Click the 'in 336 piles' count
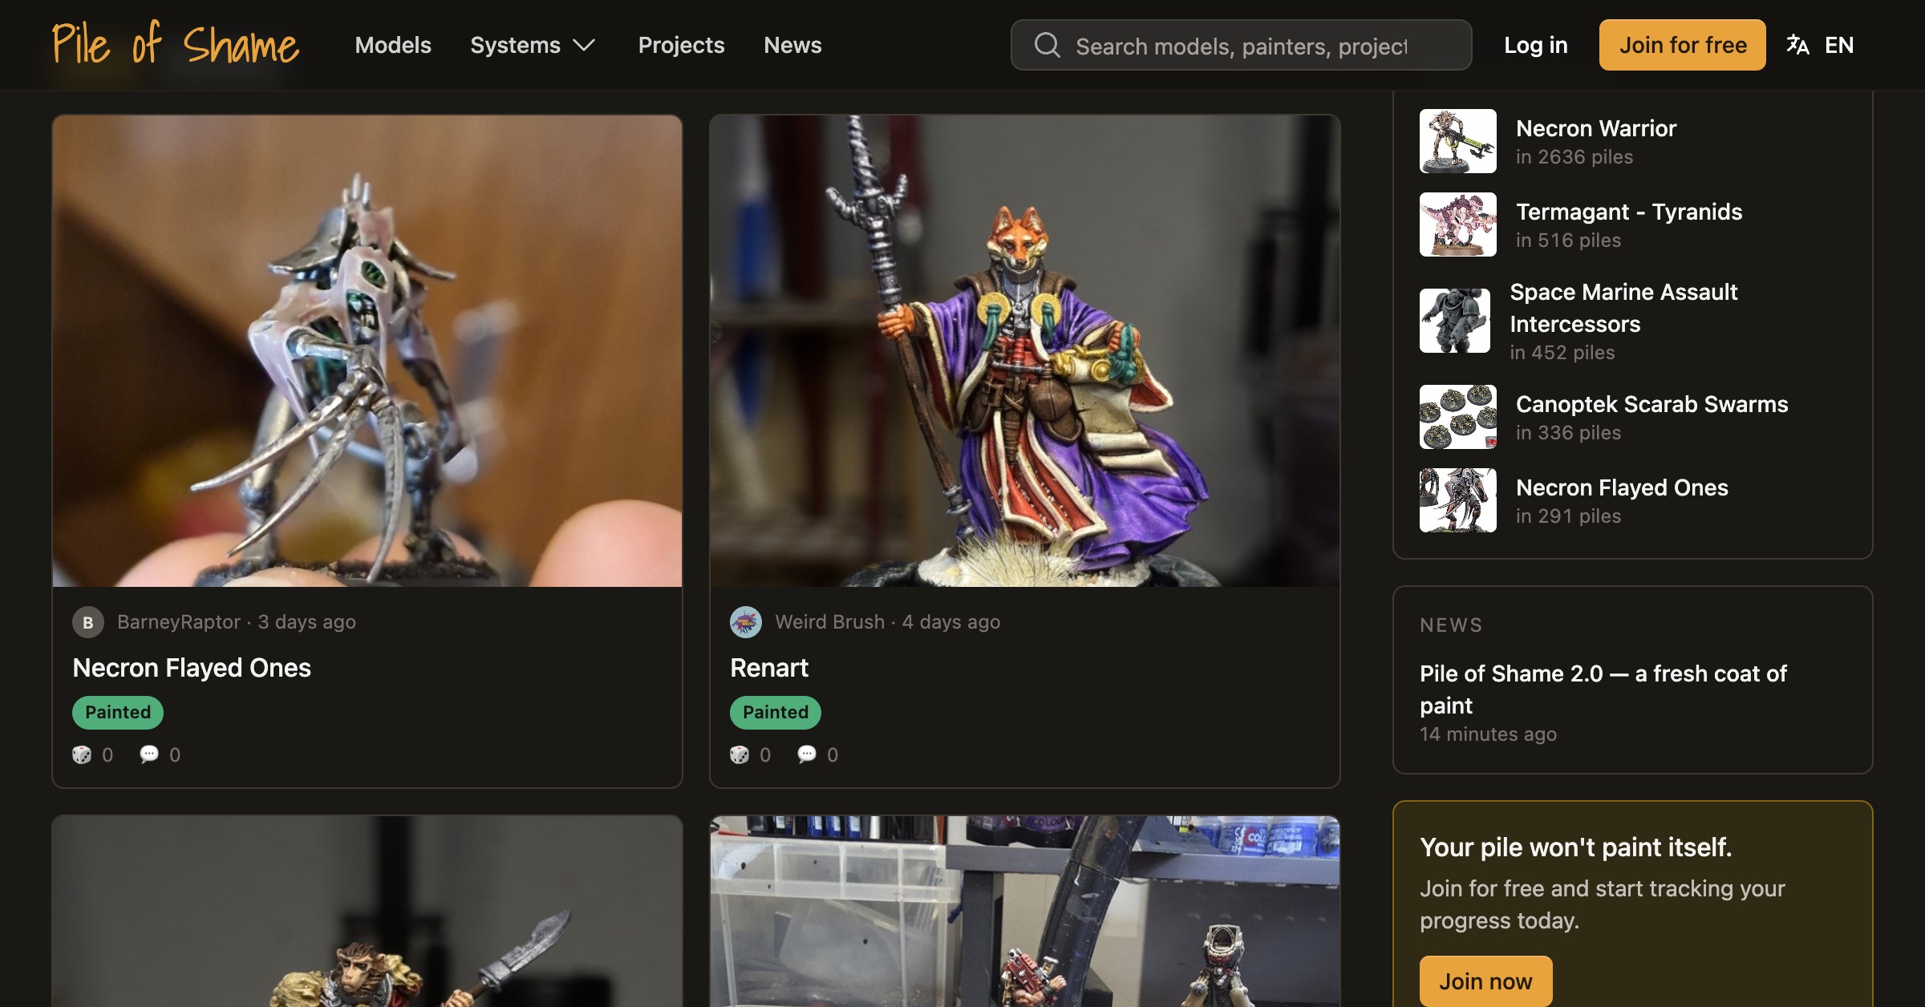This screenshot has width=1925, height=1007. tap(1568, 433)
